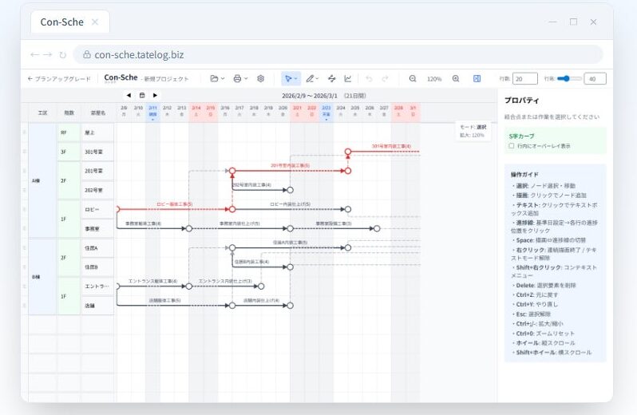Toggle the properties panel icon

tap(477, 78)
